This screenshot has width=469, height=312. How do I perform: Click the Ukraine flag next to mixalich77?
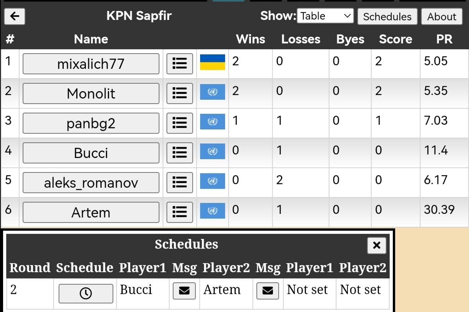[213, 62]
